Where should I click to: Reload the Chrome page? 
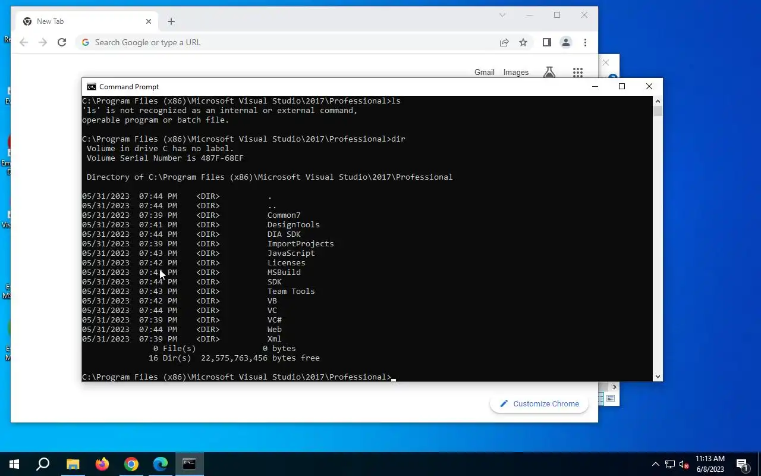click(62, 42)
